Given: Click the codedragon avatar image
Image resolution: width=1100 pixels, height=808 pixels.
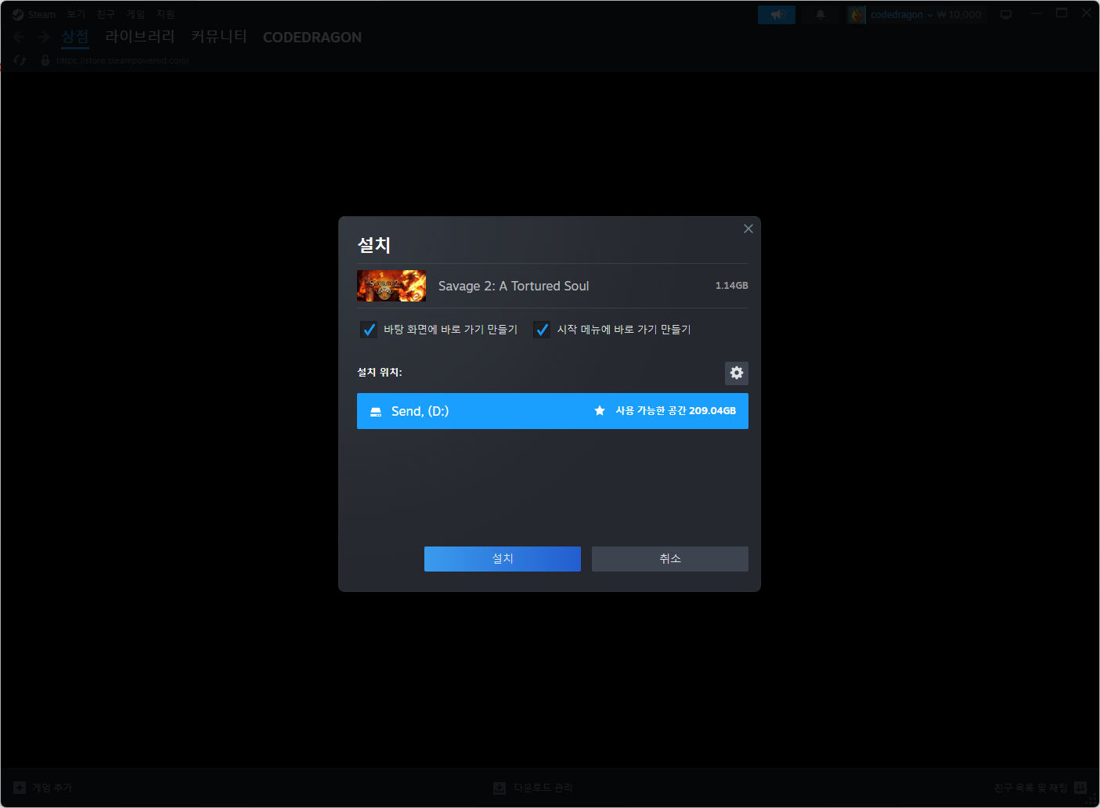Looking at the screenshot, I should click(x=857, y=15).
